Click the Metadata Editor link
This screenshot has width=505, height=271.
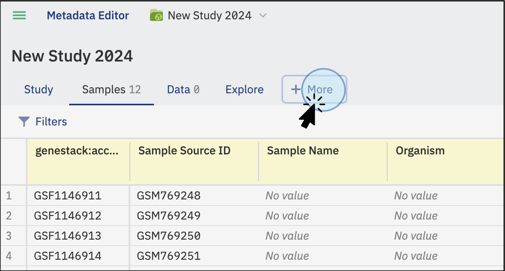[x=88, y=16]
